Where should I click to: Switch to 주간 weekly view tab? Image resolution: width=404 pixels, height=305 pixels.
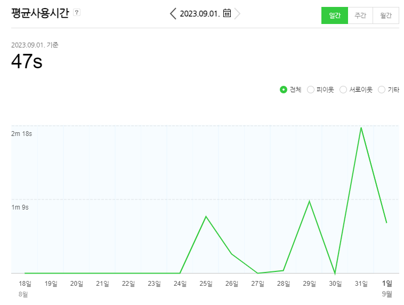coord(360,15)
